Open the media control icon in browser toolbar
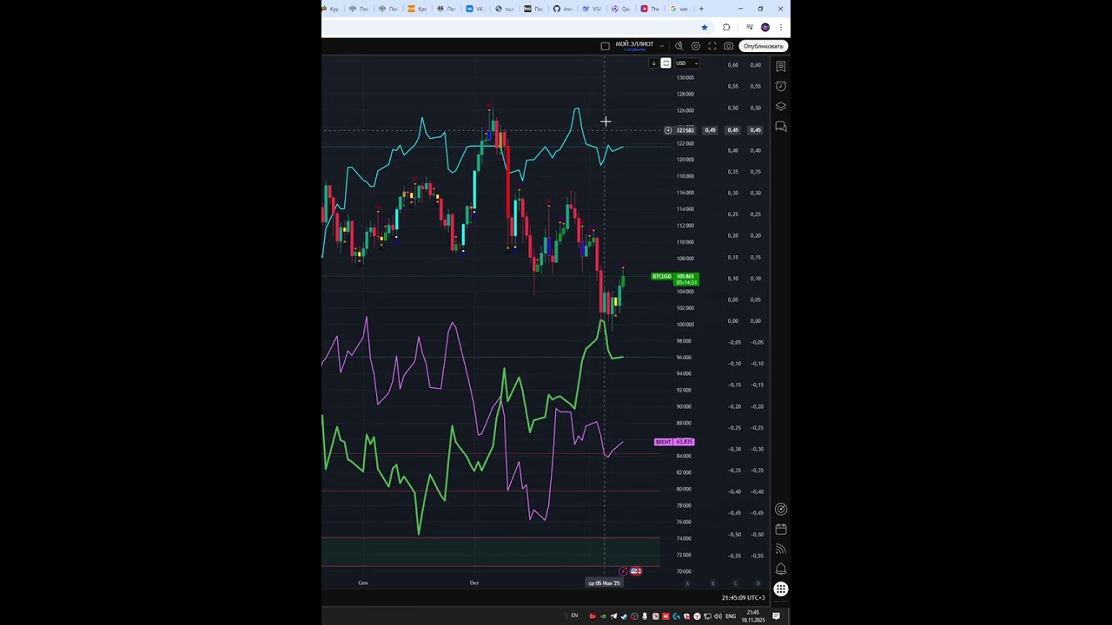 pyautogui.click(x=750, y=27)
